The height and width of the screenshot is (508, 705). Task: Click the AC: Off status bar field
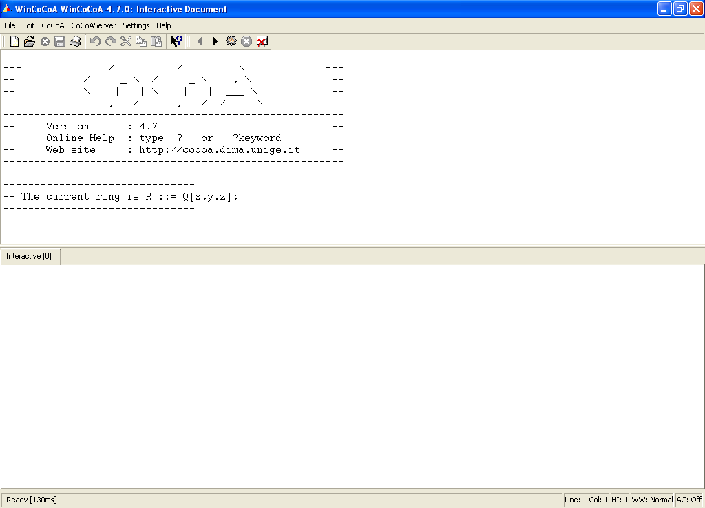tap(688, 500)
